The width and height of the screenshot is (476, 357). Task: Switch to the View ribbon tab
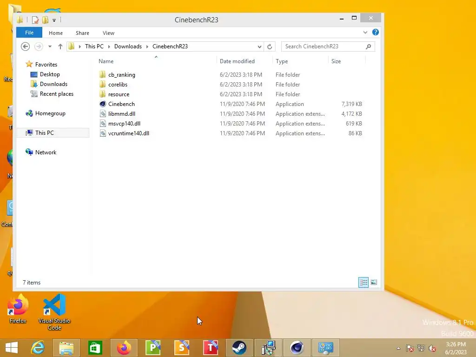108,33
